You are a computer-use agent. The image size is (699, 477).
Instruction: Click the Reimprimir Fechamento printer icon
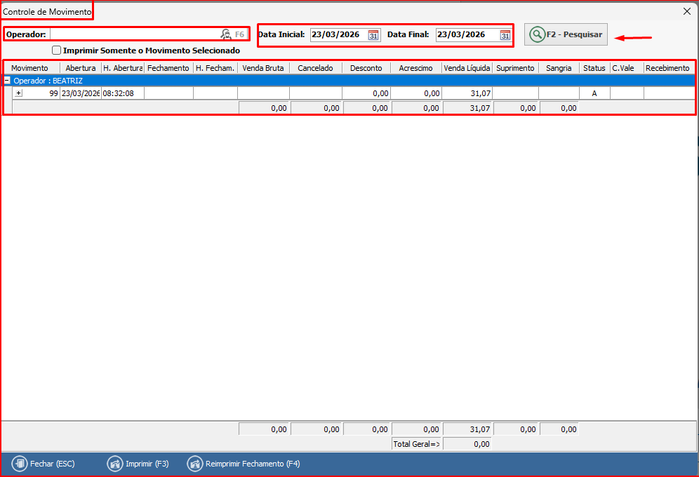194,464
